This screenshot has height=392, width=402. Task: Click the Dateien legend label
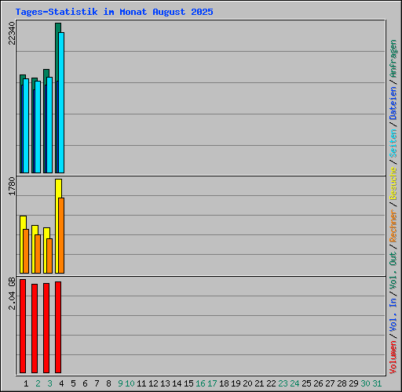click(x=393, y=103)
